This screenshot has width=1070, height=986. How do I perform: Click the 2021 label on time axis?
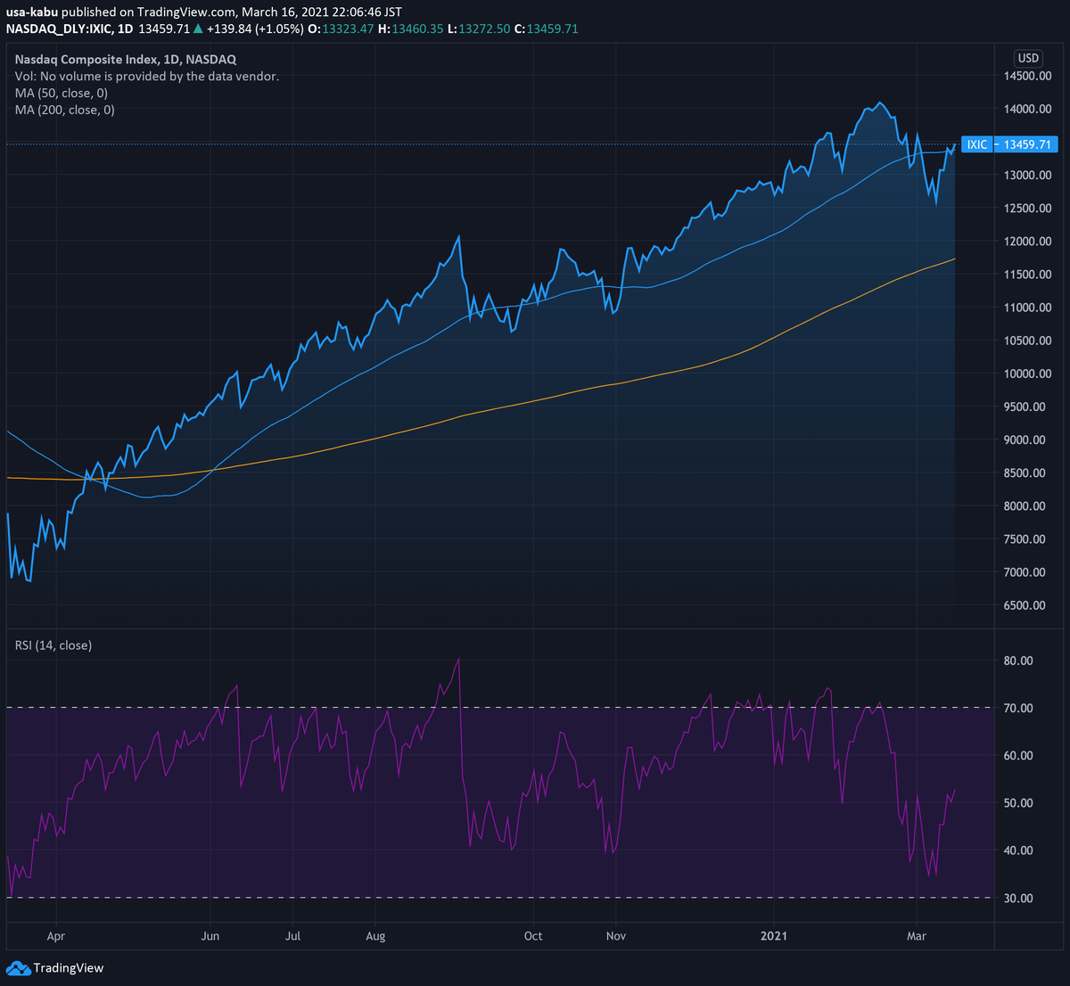(773, 936)
